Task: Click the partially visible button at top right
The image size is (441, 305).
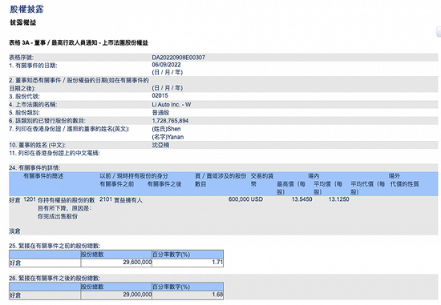Action: [x=439, y=32]
